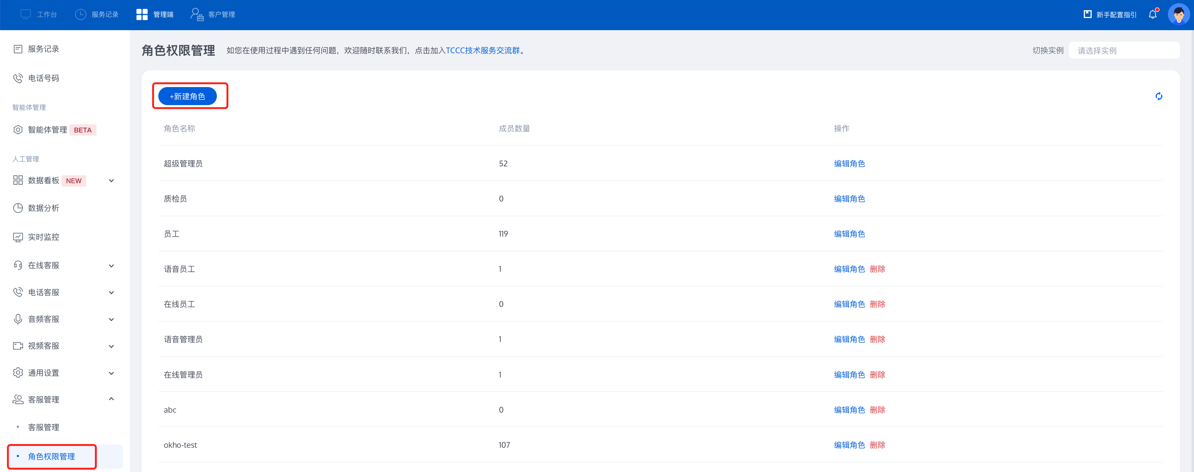Edit the 超级管理员 role

click(849, 164)
